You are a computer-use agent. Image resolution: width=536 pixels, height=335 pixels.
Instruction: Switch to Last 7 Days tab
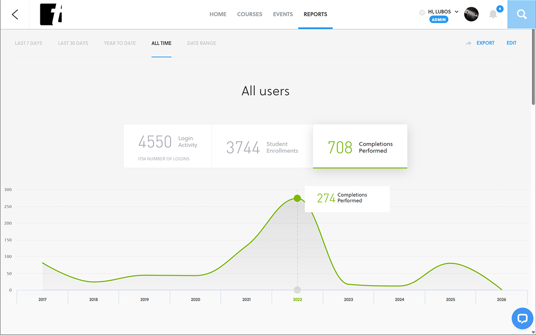pos(28,43)
